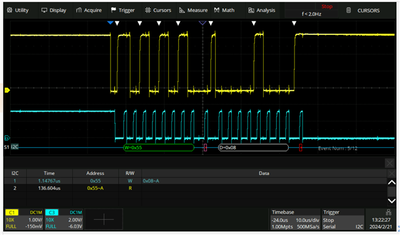Open the Trigger settings box
This screenshot has height=235, width=400.
pyautogui.click(x=343, y=219)
